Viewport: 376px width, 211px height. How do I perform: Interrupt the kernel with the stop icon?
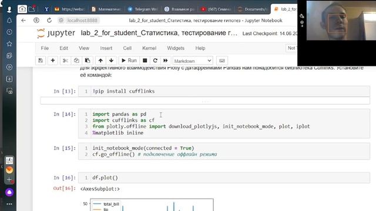[x=145, y=60]
